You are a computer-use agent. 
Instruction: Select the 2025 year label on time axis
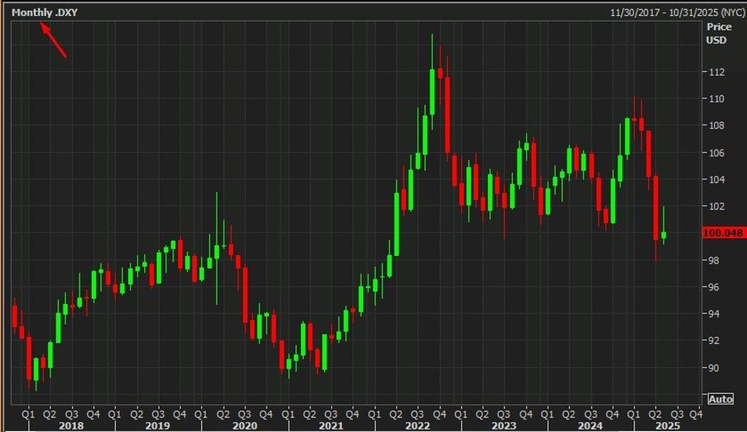pos(663,425)
